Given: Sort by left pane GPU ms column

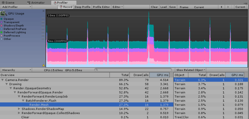Looking at the screenshot, I should (159, 75).
